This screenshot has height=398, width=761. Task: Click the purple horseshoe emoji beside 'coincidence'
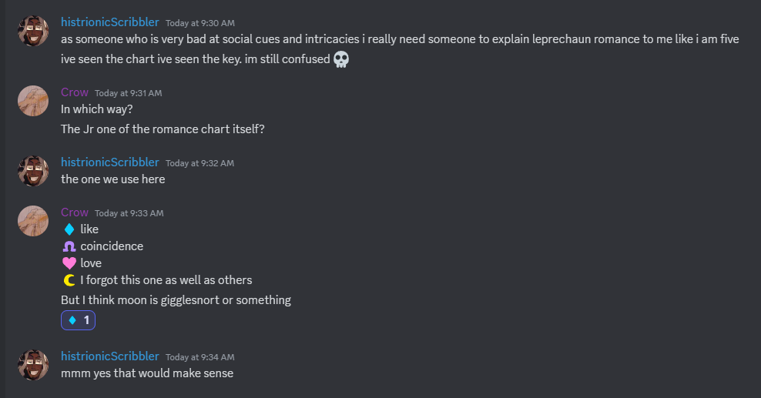pos(69,246)
